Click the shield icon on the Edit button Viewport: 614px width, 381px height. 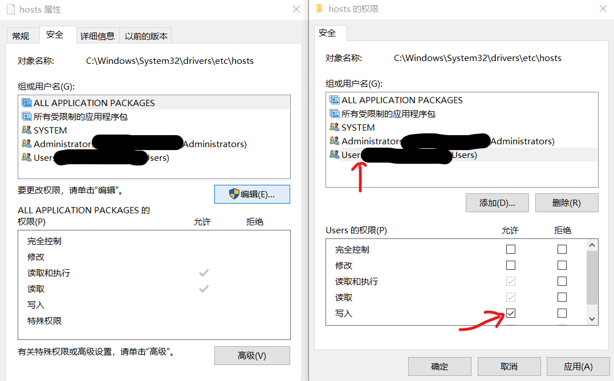pos(234,194)
